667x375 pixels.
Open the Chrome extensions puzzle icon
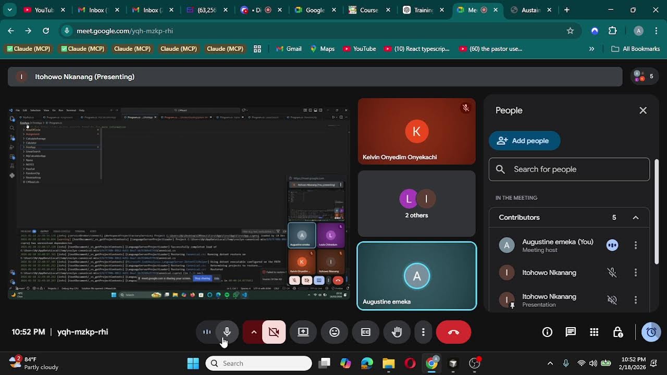[x=613, y=31]
